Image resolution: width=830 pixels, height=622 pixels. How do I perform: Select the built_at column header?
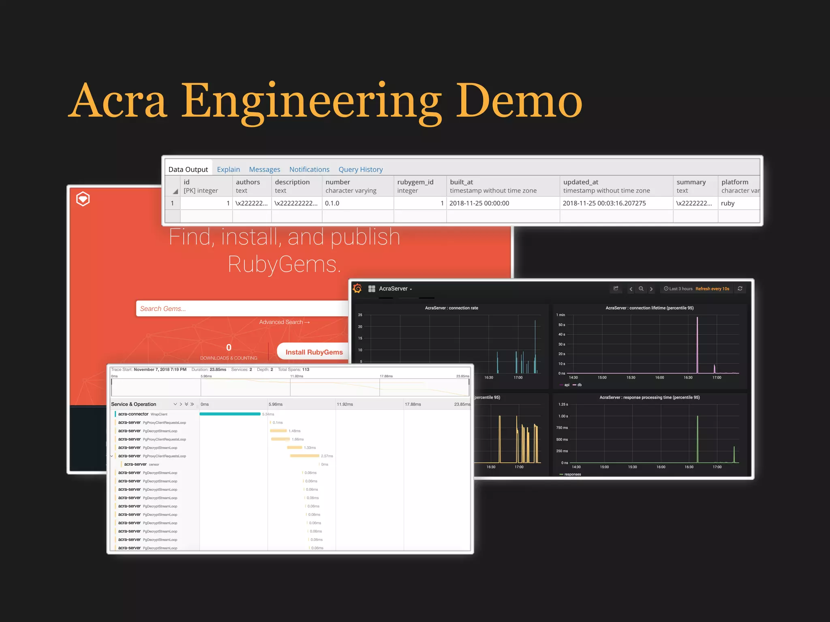coord(503,186)
